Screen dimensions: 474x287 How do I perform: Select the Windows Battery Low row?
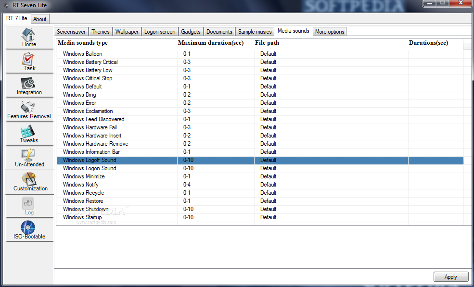260,70
